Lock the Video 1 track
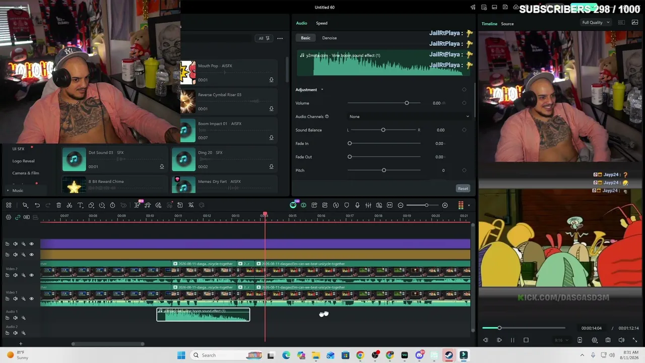This screenshot has height=363, width=645. click(x=7, y=299)
